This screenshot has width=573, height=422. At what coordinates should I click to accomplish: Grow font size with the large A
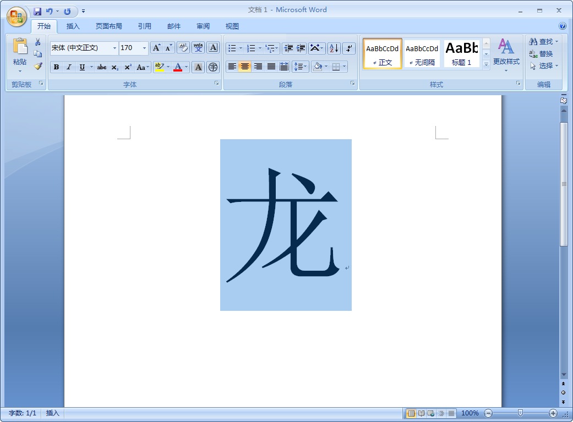(x=156, y=48)
